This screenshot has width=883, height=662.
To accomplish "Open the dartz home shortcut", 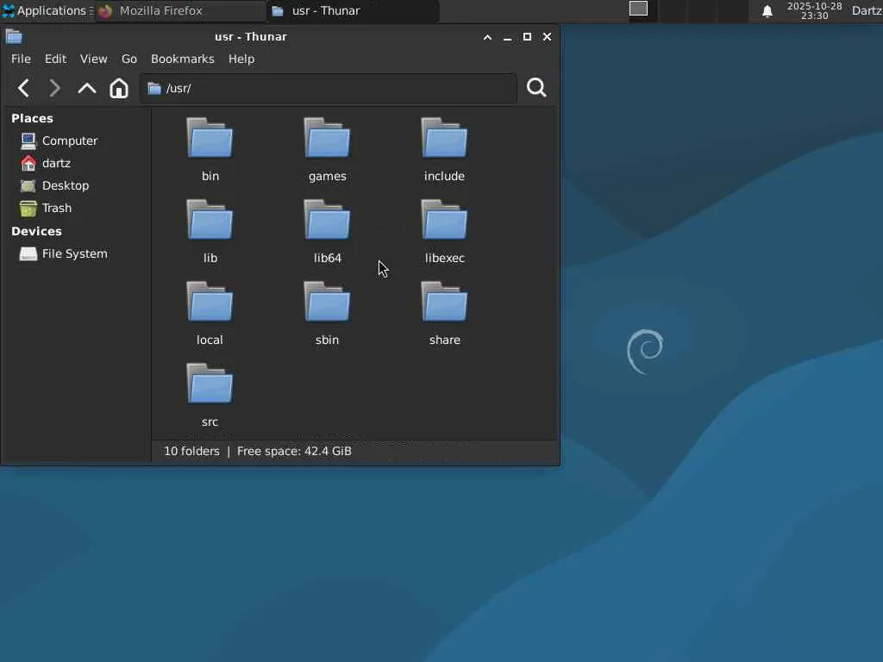I will pos(56,163).
